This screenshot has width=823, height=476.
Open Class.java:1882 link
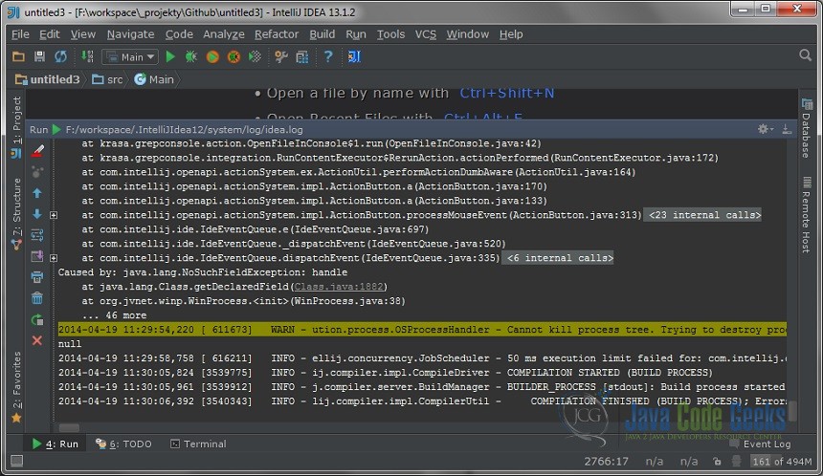click(x=339, y=287)
